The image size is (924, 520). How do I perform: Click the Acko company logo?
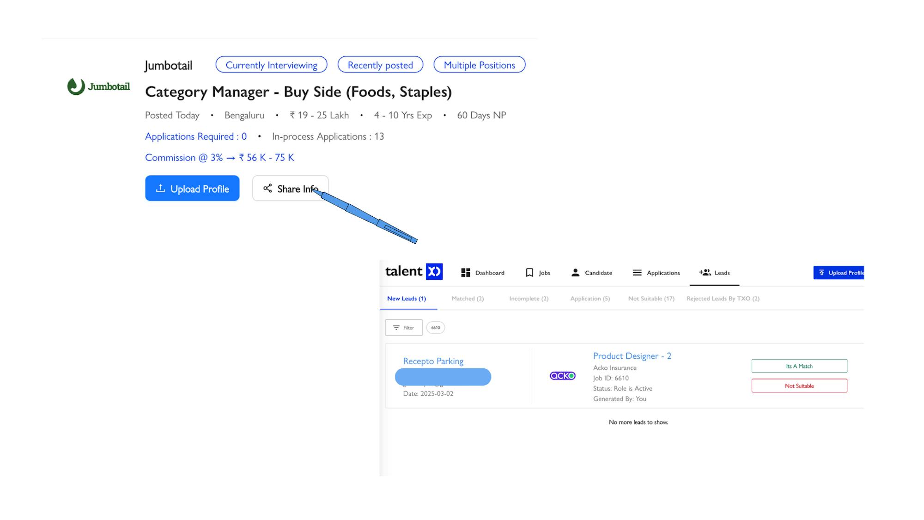562,376
